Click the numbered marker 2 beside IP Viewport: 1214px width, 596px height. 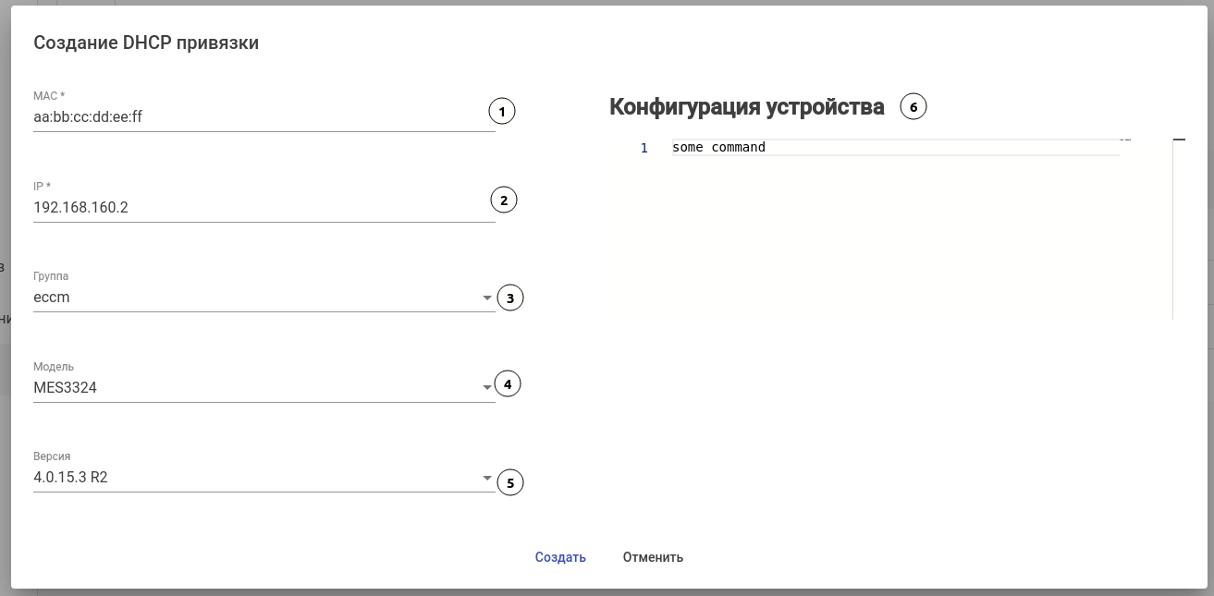click(503, 201)
